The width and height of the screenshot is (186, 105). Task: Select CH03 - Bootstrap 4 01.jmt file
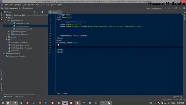[20, 45]
